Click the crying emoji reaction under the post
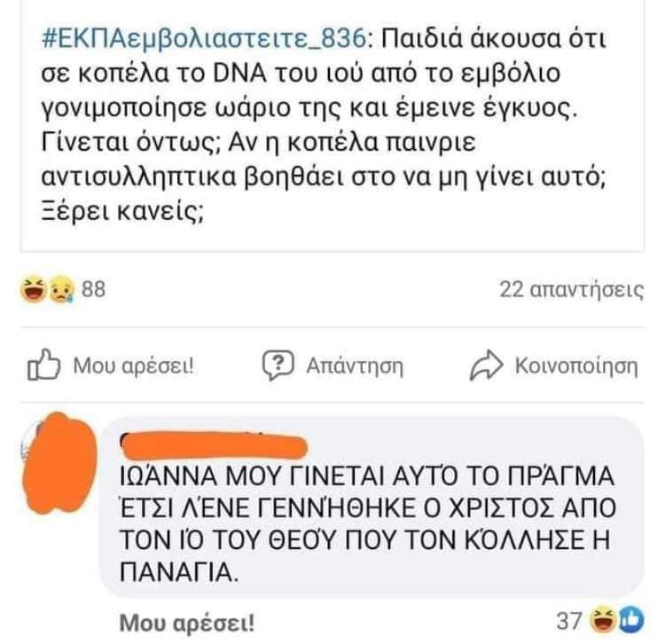The width and height of the screenshot is (665, 644). tap(61, 289)
